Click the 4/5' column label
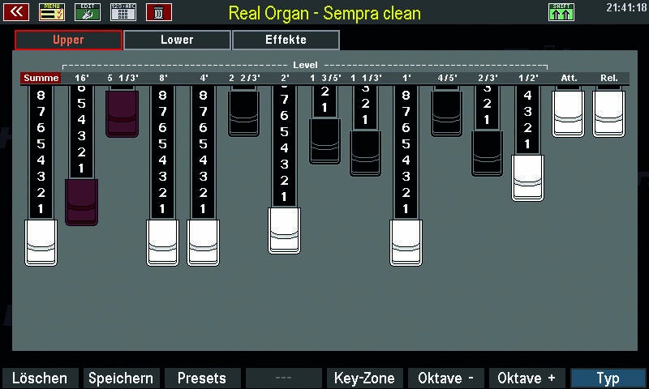 click(447, 78)
